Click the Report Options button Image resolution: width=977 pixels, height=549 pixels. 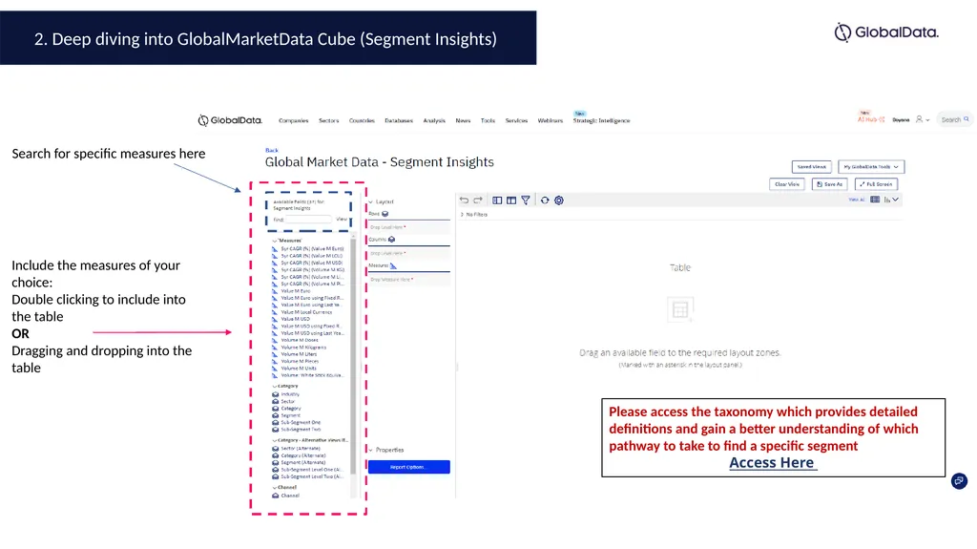(x=408, y=467)
